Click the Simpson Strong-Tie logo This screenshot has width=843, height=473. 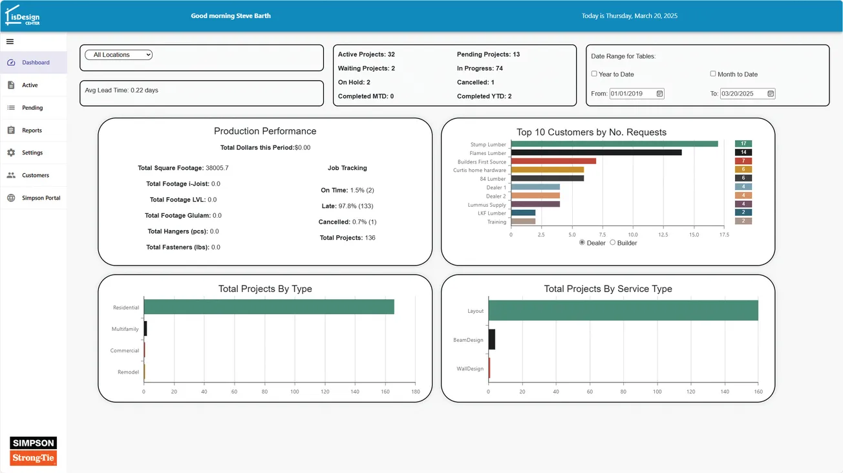32,450
